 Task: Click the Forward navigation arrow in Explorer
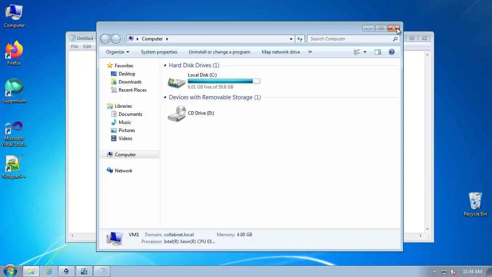(x=116, y=39)
